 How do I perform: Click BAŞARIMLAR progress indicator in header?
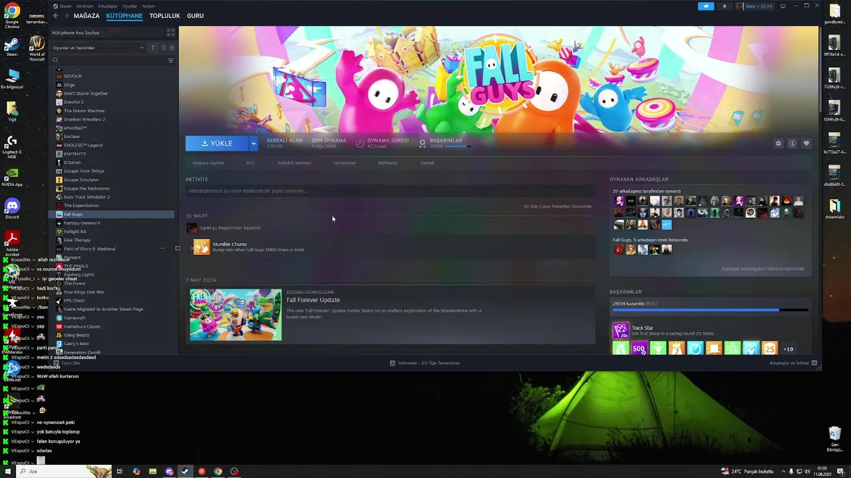tap(445, 143)
